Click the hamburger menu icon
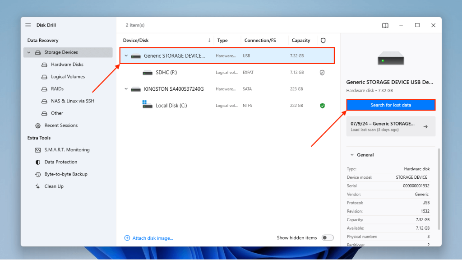This screenshot has width=462, height=260. (x=28, y=25)
